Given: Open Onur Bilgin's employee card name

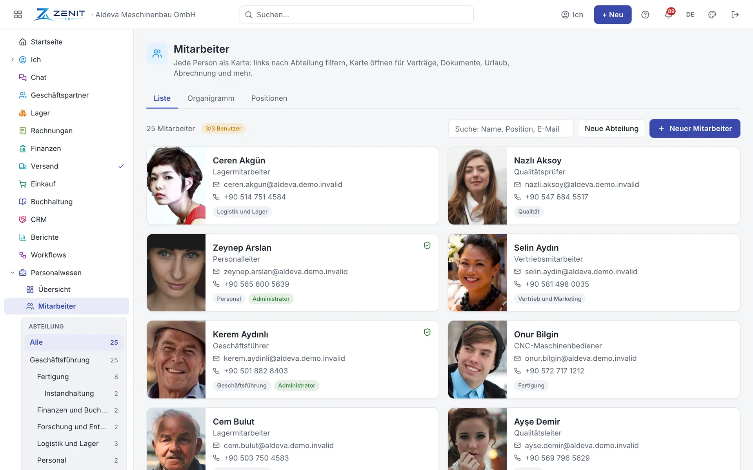Looking at the screenshot, I should 536,334.
